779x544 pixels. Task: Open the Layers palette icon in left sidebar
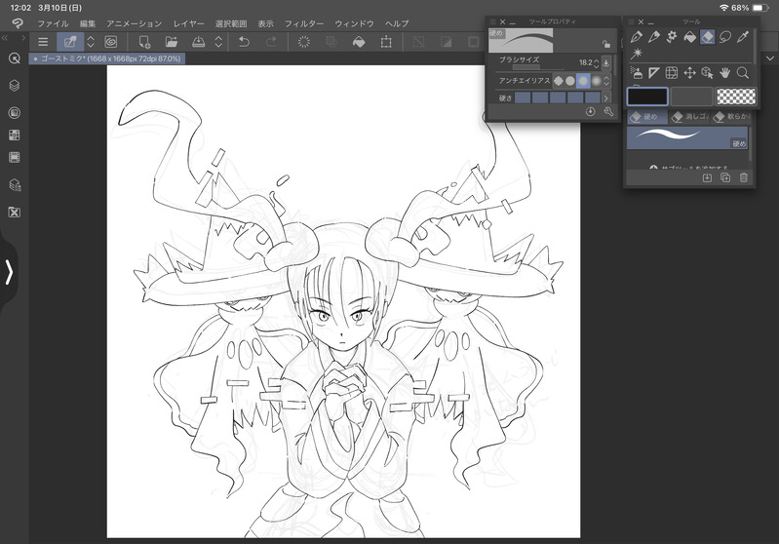pyautogui.click(x=15, y=86)
